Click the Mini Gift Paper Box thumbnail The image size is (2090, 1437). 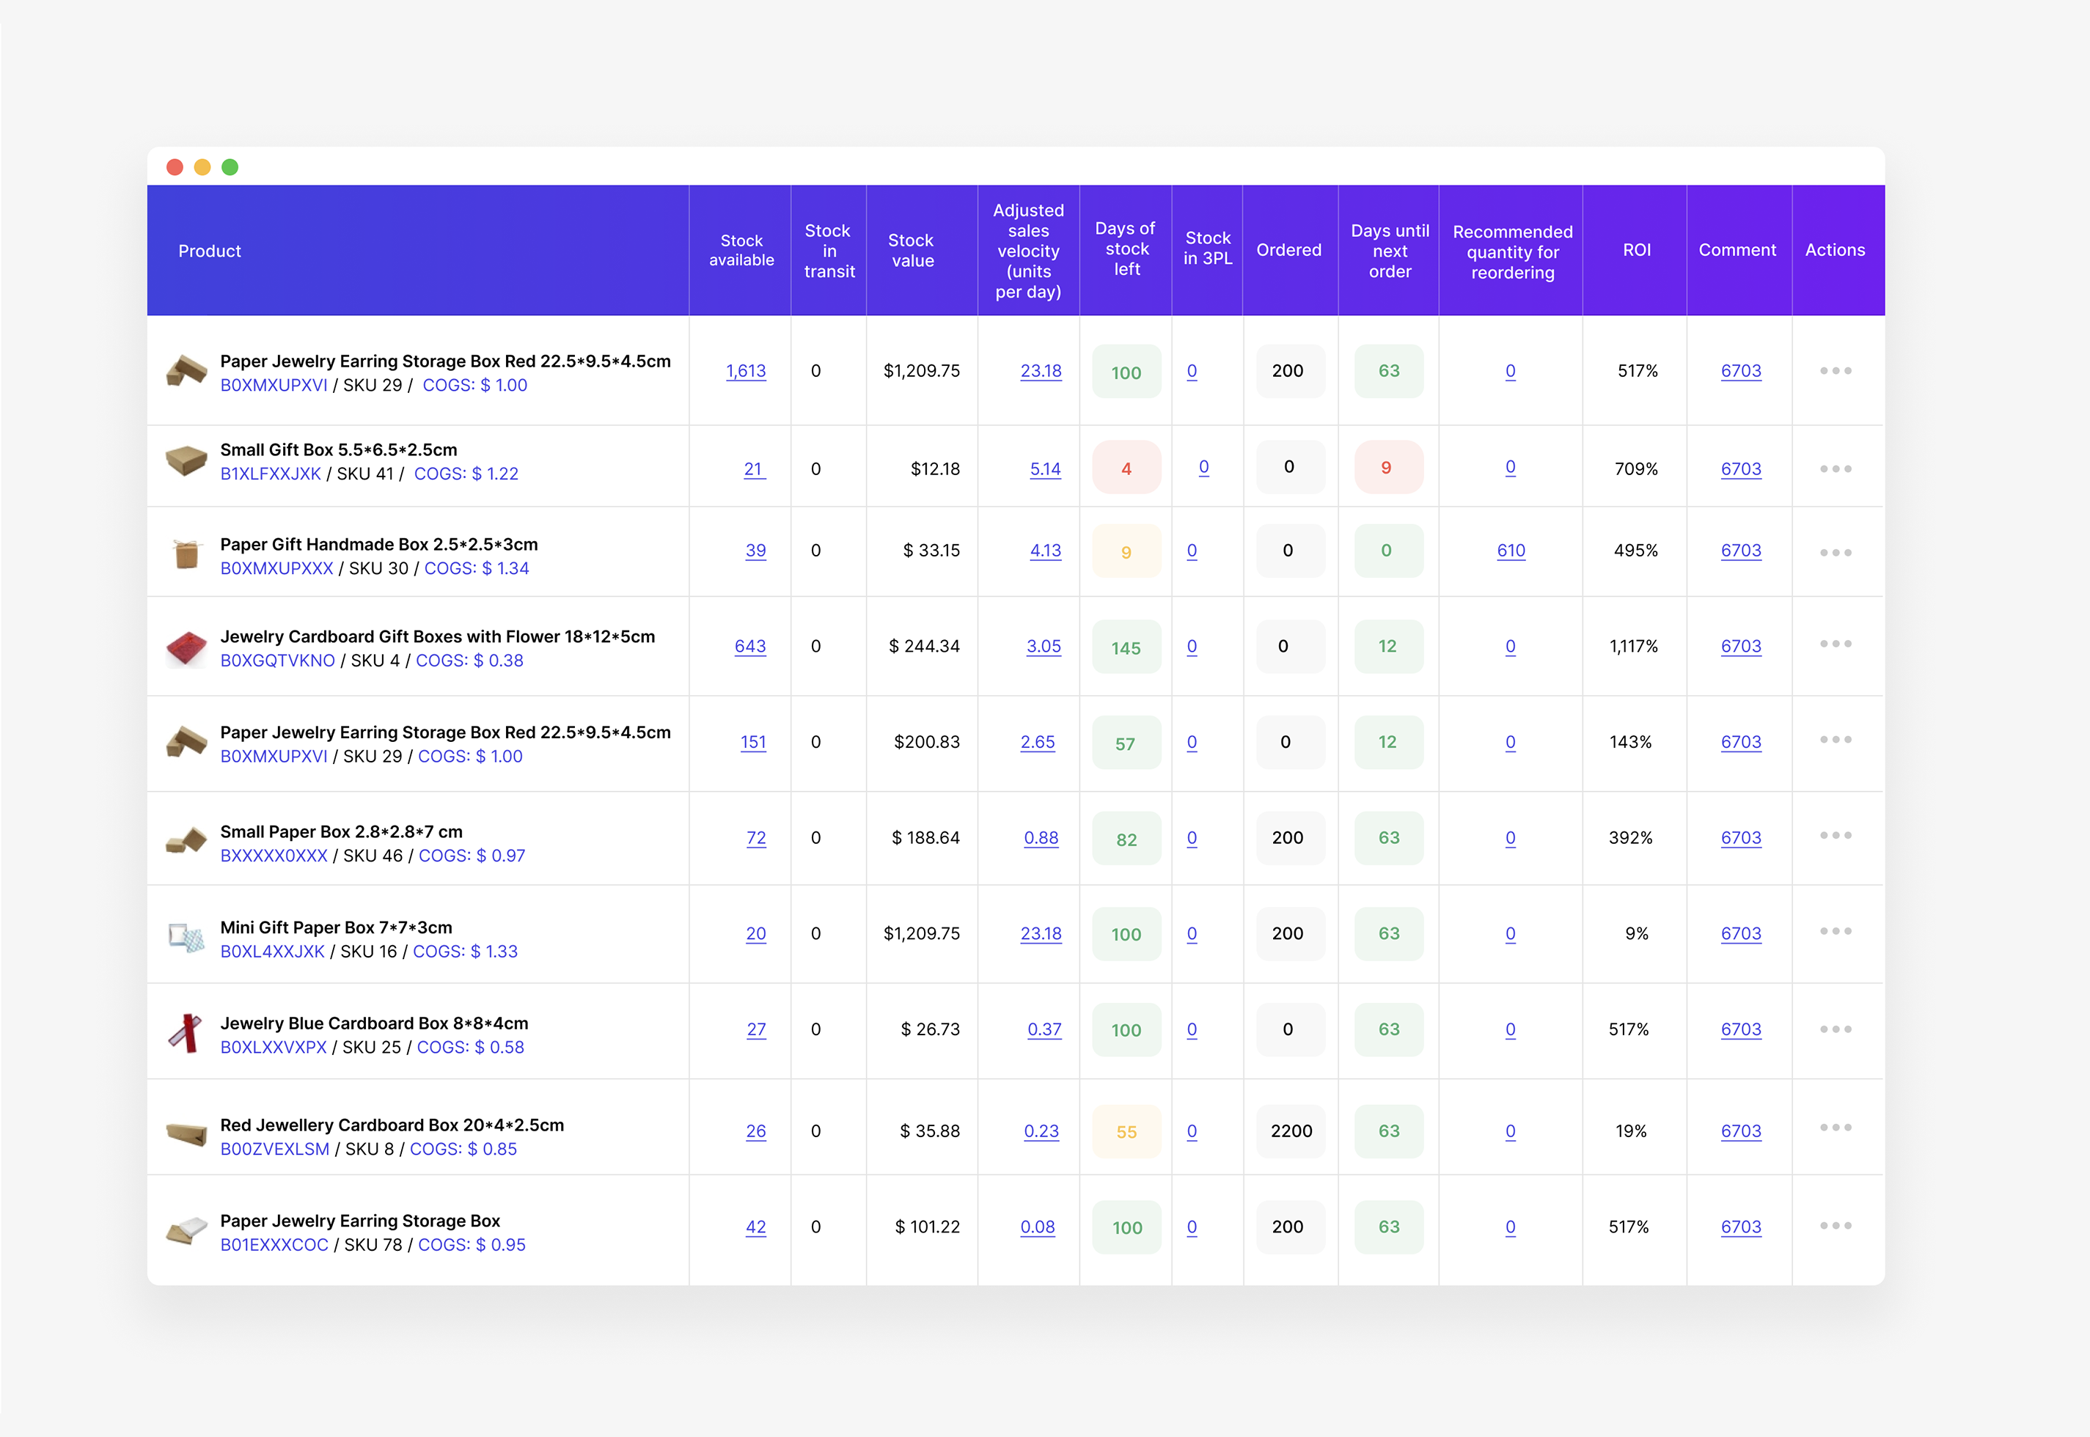(x=186, y=937)
